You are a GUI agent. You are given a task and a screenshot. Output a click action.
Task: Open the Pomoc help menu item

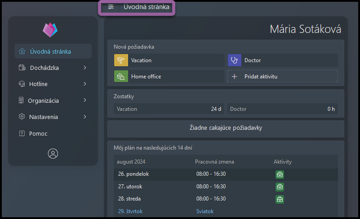(38, 134)
